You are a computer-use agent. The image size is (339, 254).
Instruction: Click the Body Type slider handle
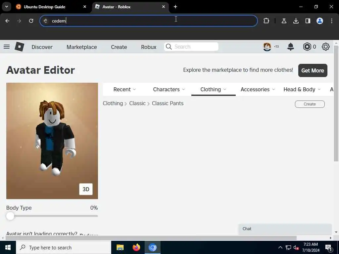coord(10,216)
